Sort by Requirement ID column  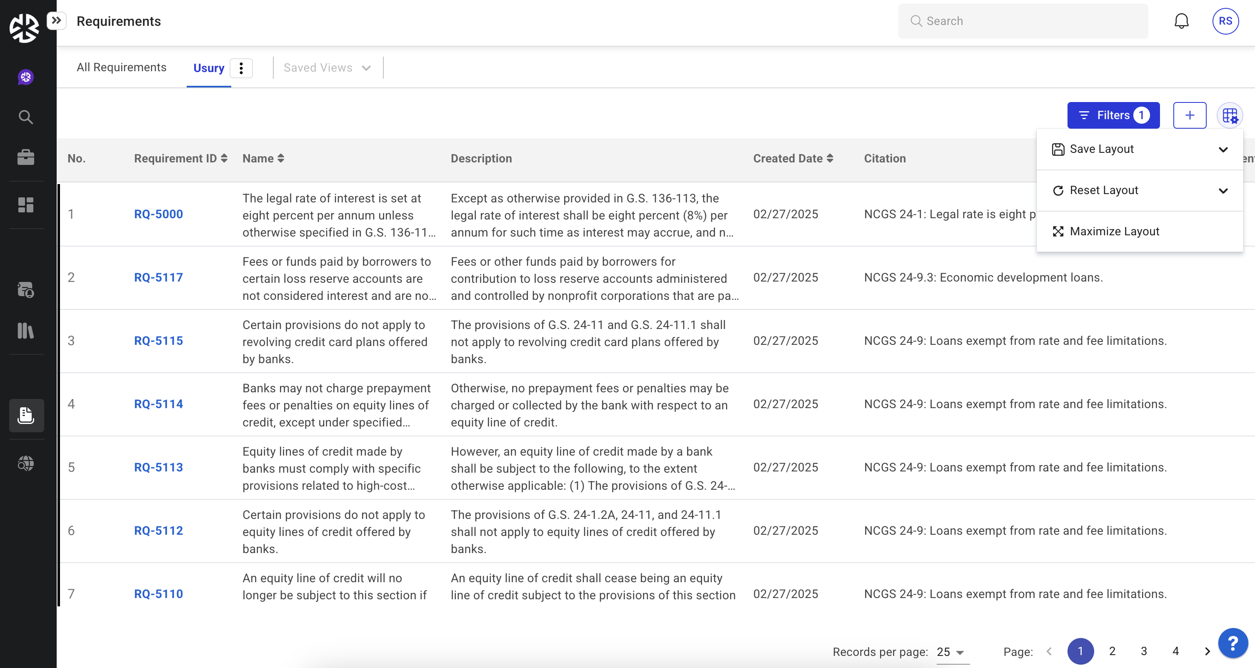coord(224,158)
